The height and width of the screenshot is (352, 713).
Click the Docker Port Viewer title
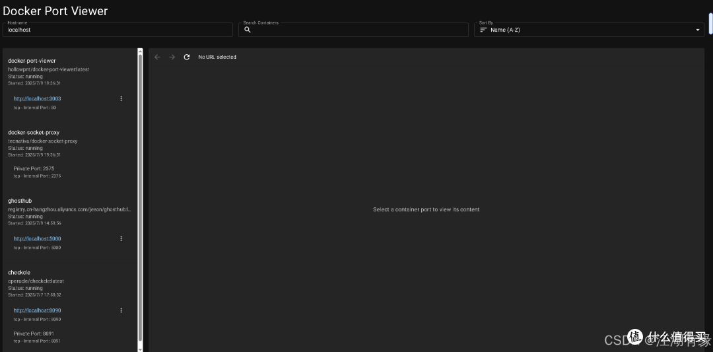tap(55, 11)
